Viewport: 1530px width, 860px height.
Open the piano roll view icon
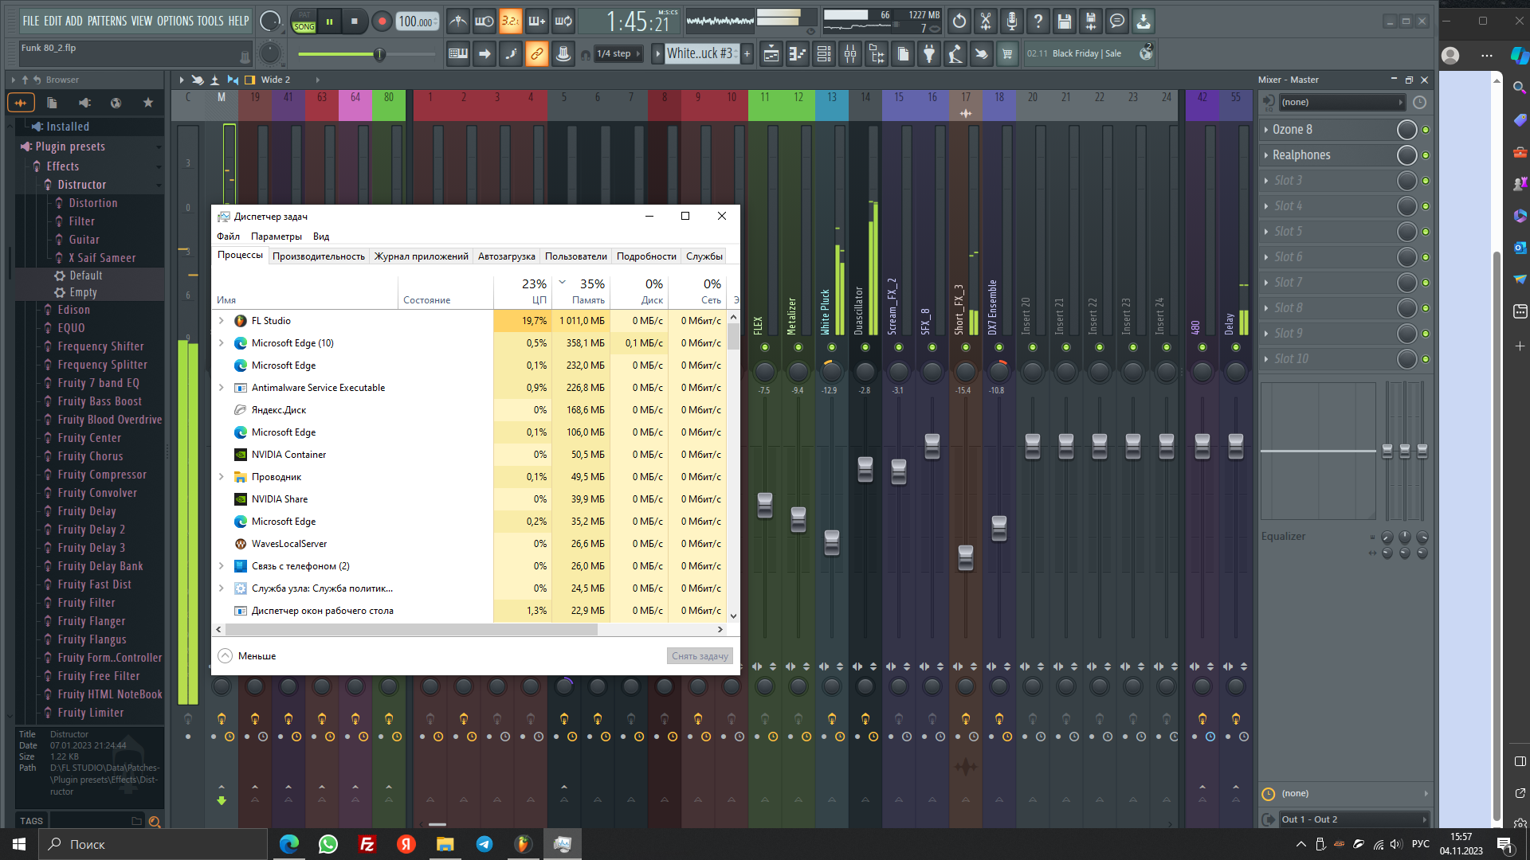pyautogui.click(x=797, y=54)
